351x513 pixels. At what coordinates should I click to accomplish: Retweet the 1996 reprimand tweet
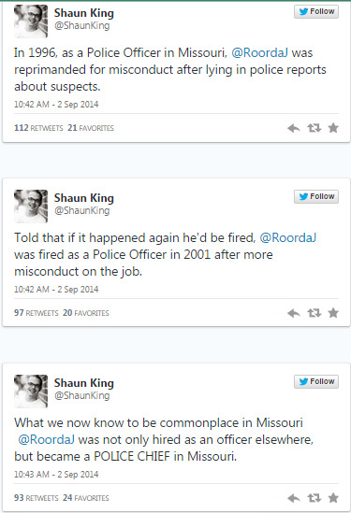(314, 128)
